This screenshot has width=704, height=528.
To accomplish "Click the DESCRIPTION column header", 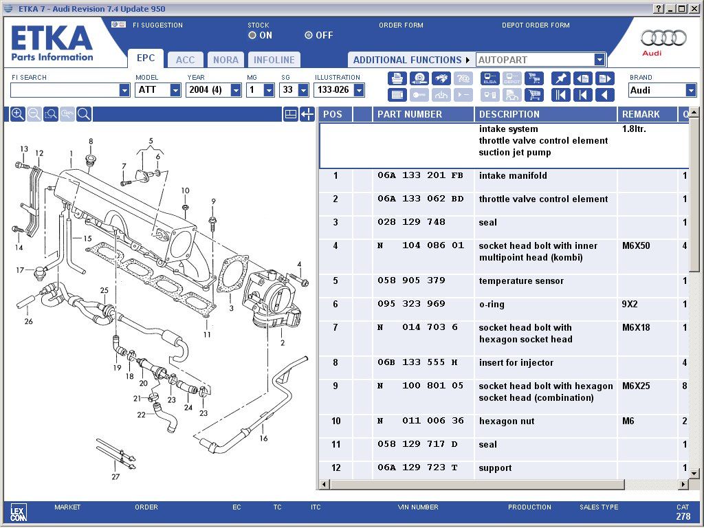I will [x=546, y=115].
